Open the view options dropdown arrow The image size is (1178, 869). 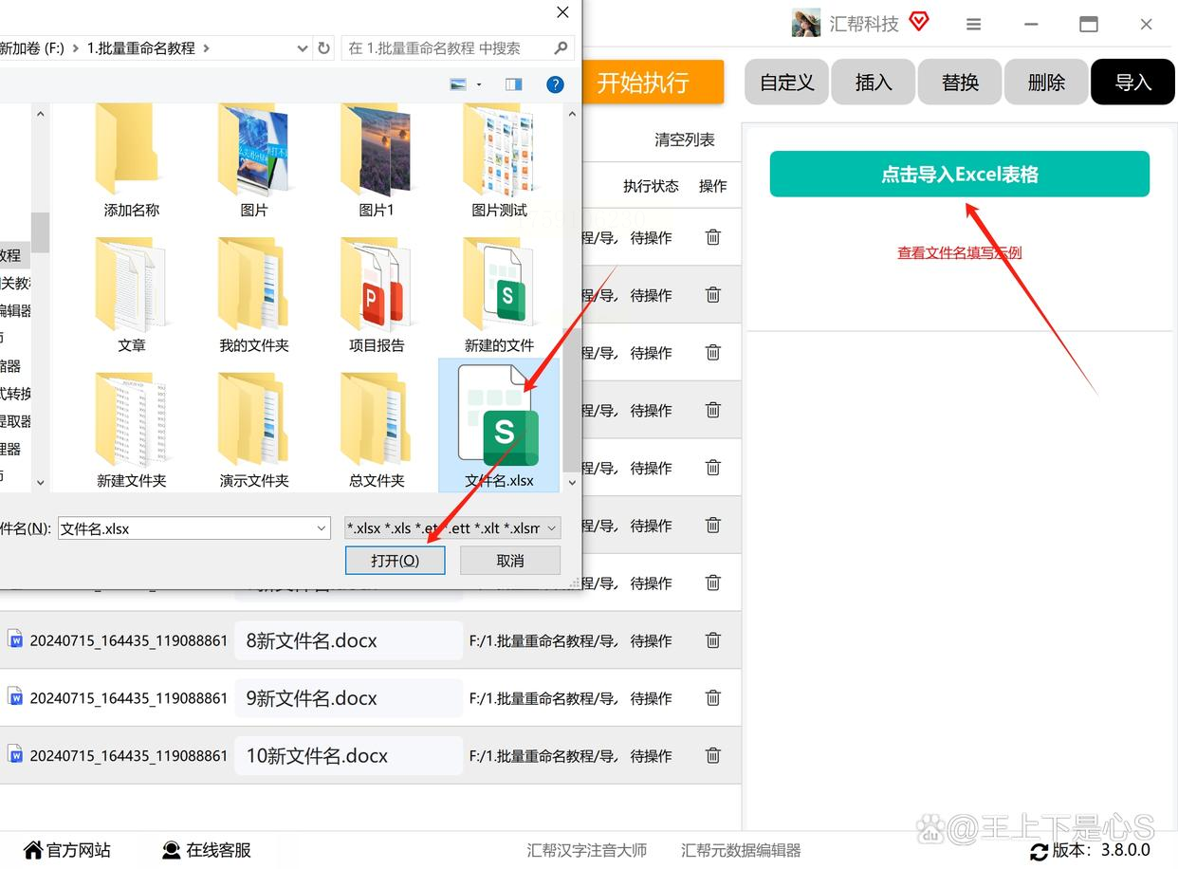pos(479,84)
